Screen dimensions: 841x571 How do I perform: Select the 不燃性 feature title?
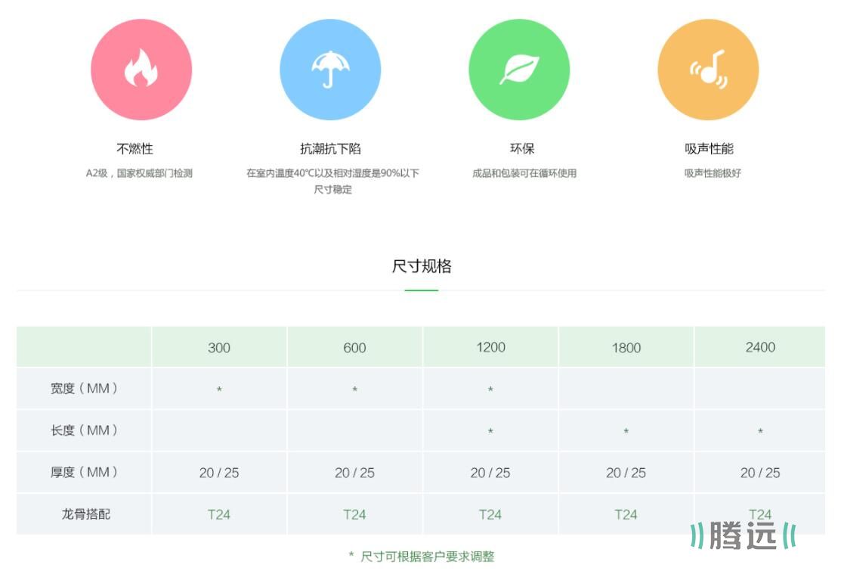[134, 148]
